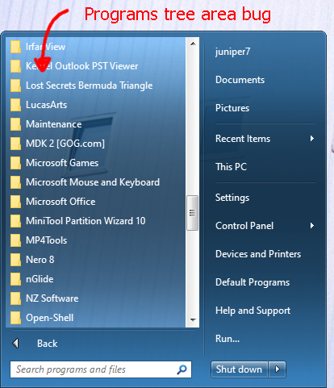This screenshot has height=388, width=334.
Task: Click the scrollbar up arrow
Action: (x=193, y=44)
